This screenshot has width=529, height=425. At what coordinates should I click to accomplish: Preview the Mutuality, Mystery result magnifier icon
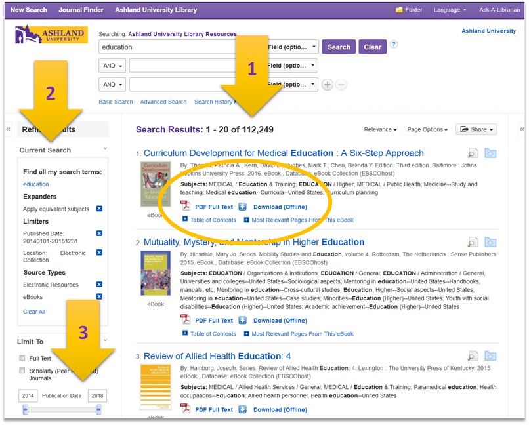[x=473, y=242]
